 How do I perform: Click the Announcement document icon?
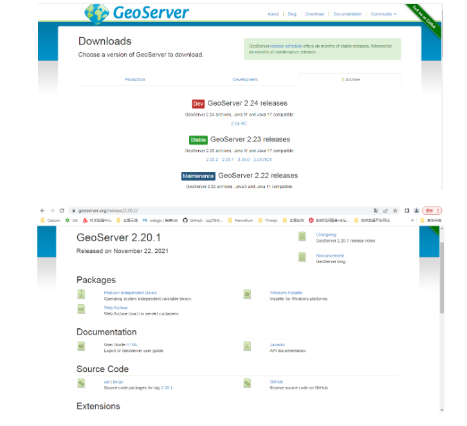click(x=302, y=257)
